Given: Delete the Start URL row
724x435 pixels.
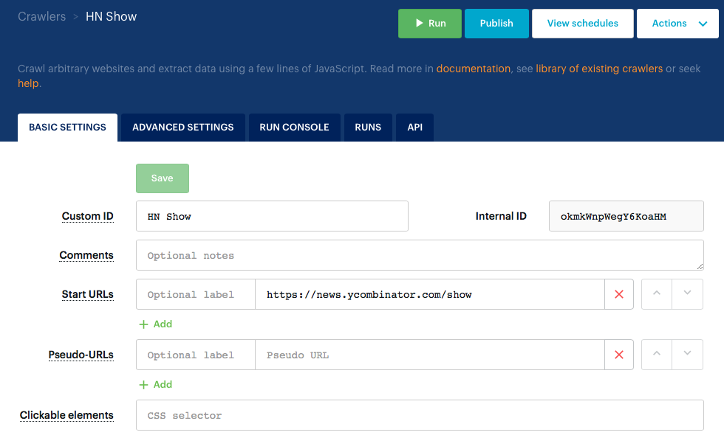Looking at the screenshot, I should click(x=619, y=293).
